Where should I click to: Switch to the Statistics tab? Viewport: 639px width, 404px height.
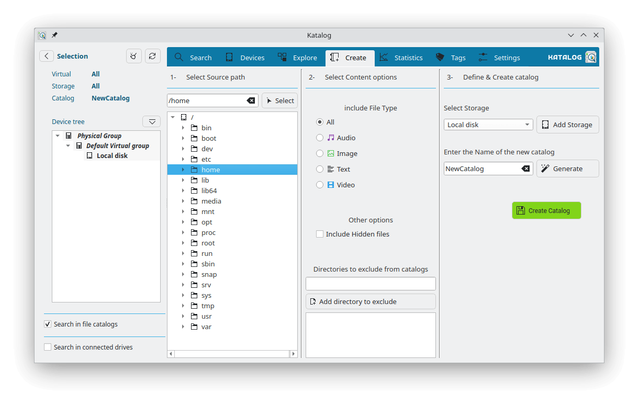click(x=401, y=58)
